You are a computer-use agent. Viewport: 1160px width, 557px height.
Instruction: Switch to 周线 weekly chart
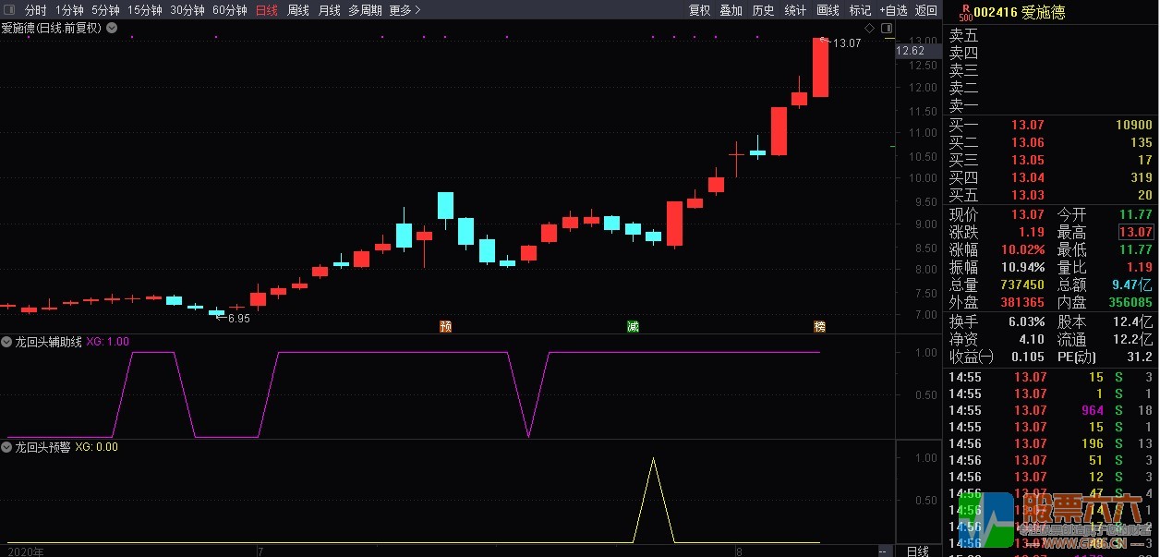click(x=298, y=10)
